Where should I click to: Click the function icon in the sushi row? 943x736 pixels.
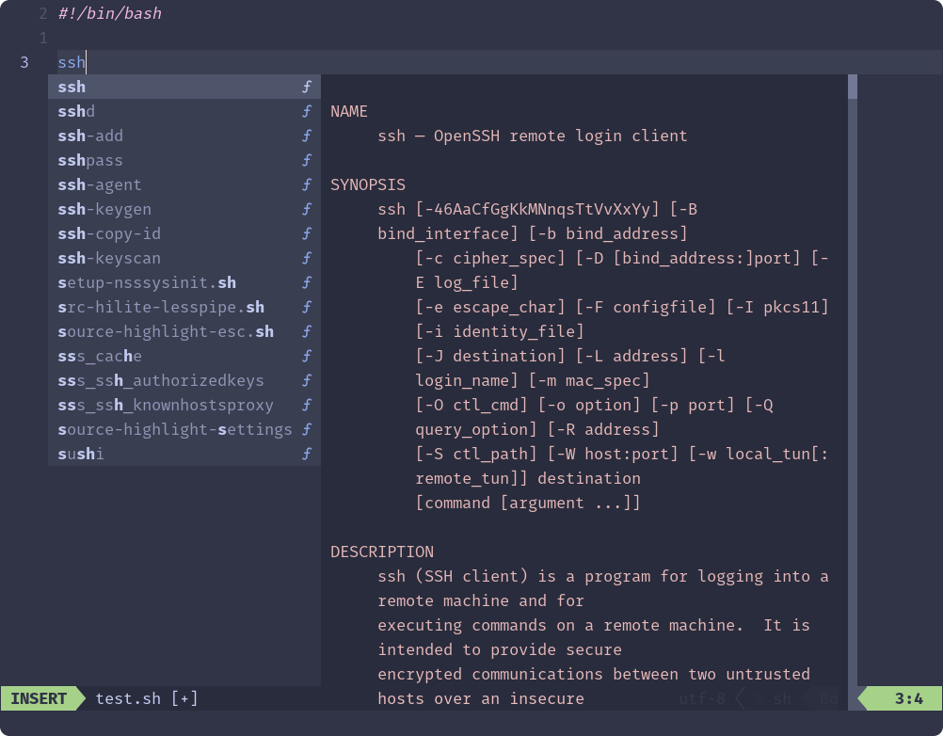307,455
